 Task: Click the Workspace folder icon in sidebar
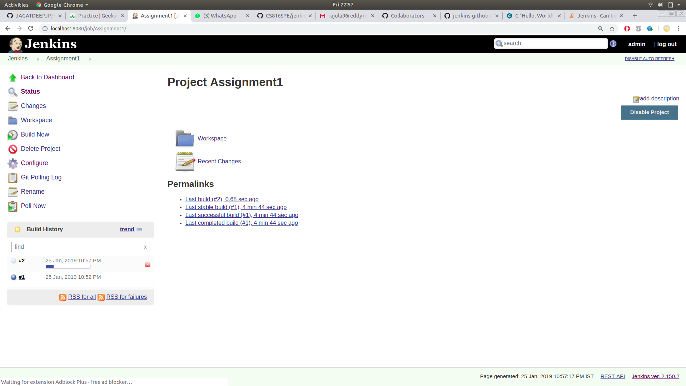(13, 120)
